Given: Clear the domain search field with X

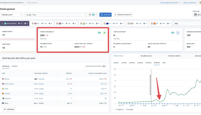Looking at the screenshot, I should (x=85, y=15).
